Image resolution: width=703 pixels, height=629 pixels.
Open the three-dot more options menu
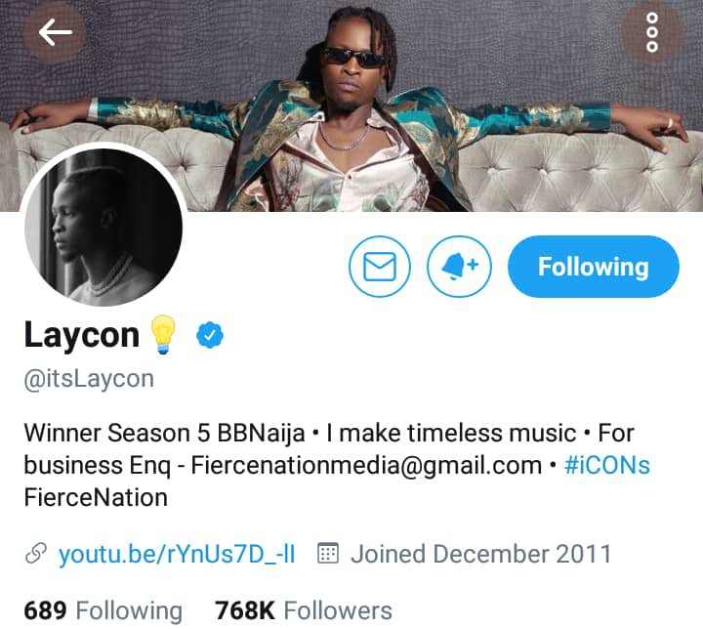[x=651, y=32]
